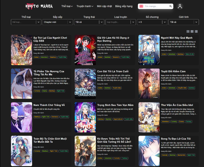Switch to small grid view icon
Image resolution: width=204 pixels, height=167 pixels.
188,31
